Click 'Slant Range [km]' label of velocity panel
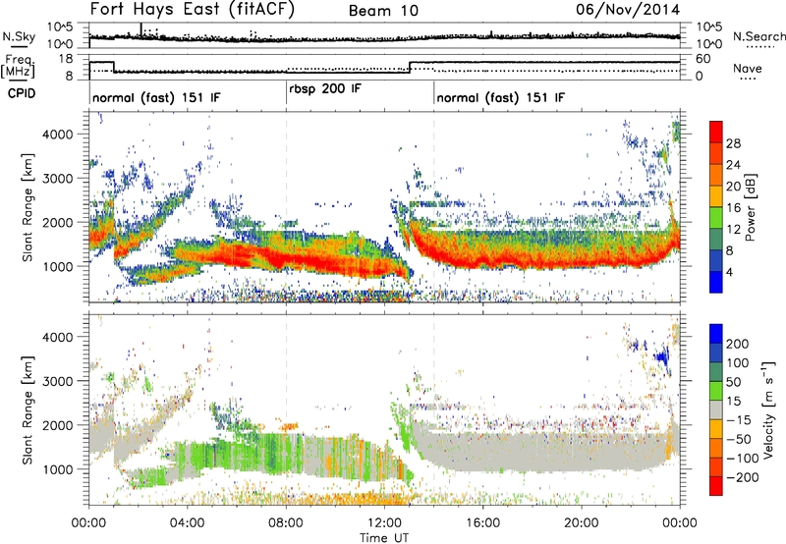Screen dimensions: 786x544 [x=28, y=410]
